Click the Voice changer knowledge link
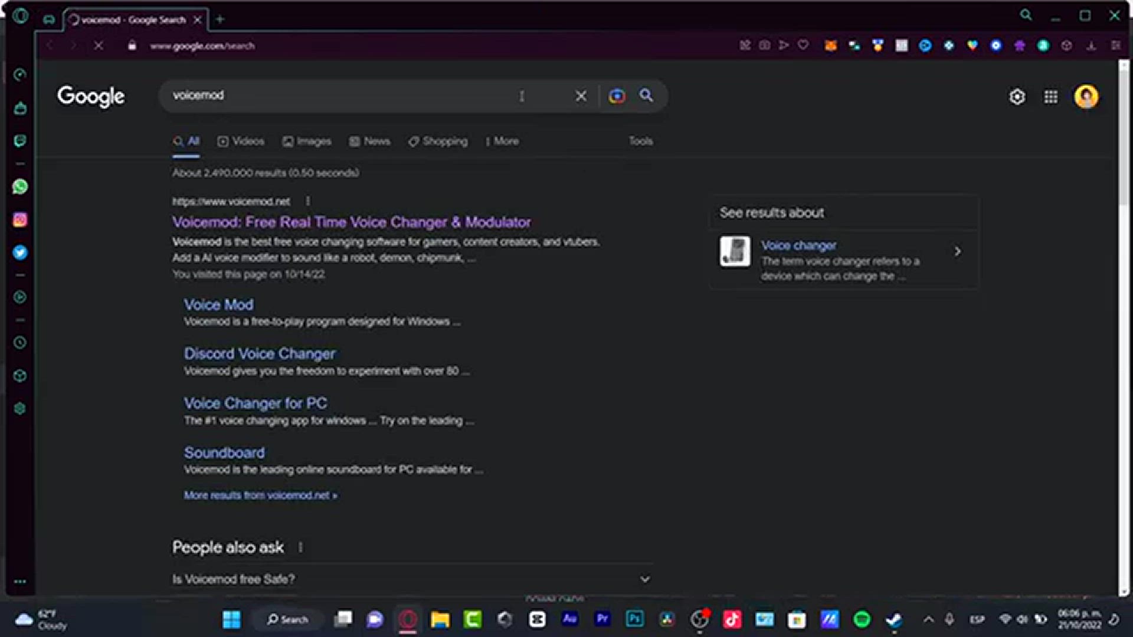The width and height of the screenshot is (1133, 637). coord(798,245)
